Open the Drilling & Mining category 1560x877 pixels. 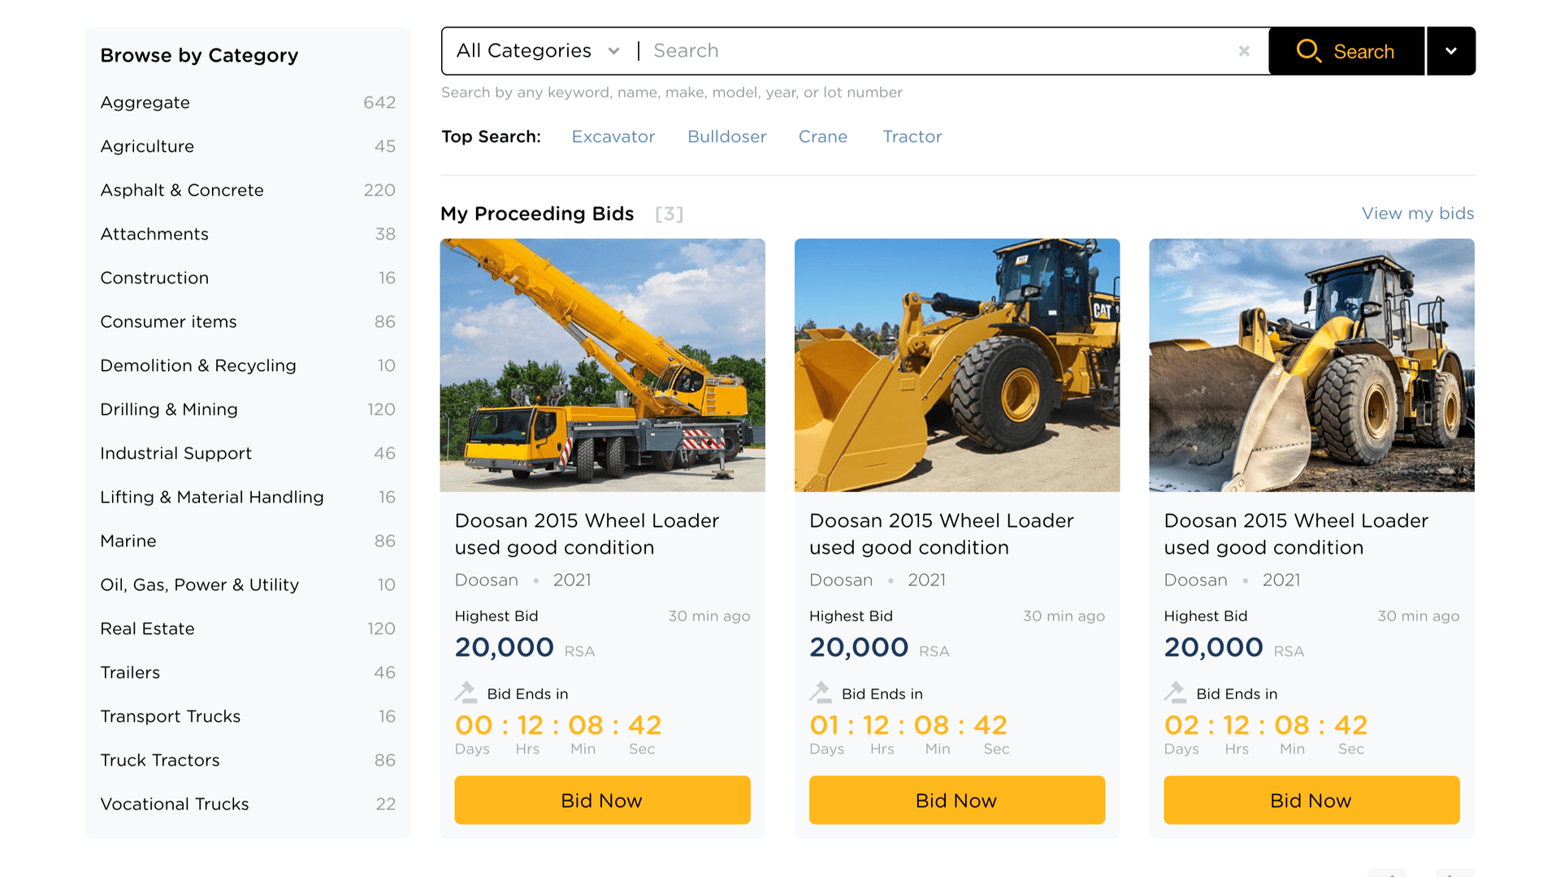click(169, 409)
